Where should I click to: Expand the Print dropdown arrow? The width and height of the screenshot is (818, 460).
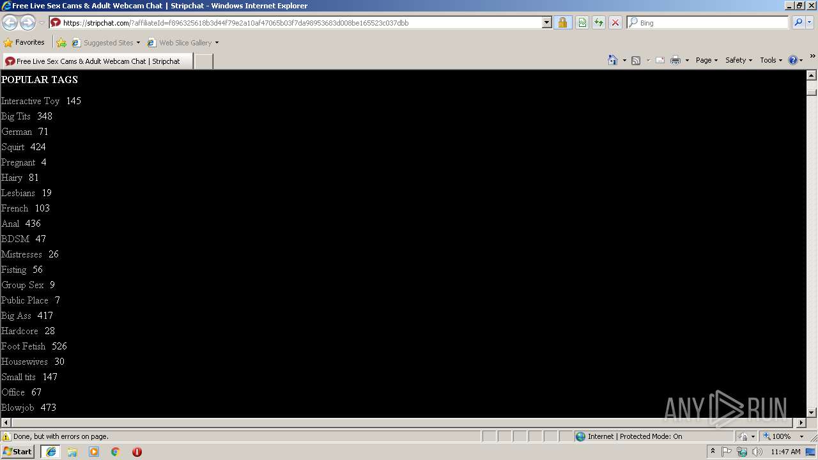[687, 60]
